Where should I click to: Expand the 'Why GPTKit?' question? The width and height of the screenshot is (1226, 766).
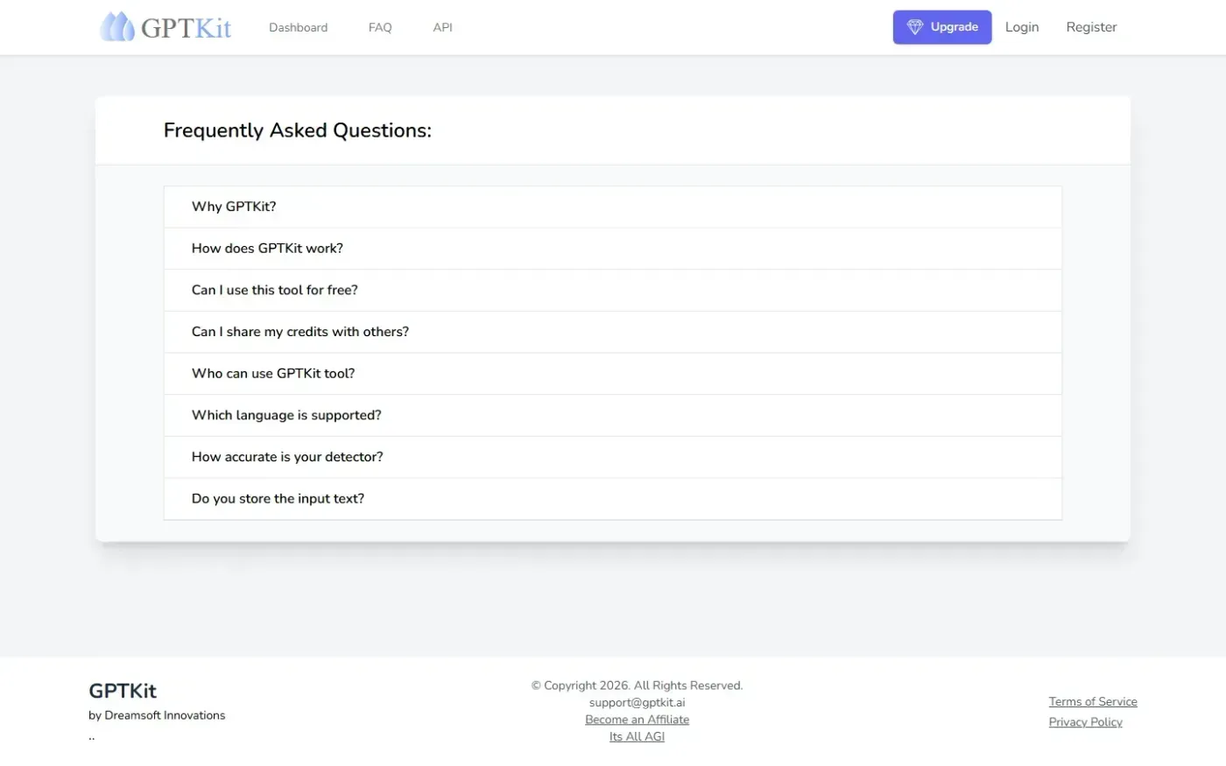click(x=612, y=207)
